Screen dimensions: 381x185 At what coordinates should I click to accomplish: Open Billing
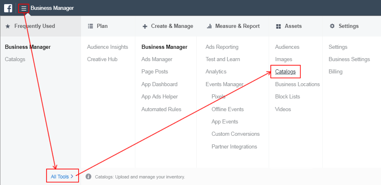(336, 72)
